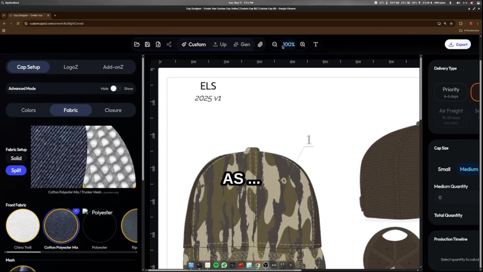Click the ELS title text on canvas

click(x=208, y=86)
